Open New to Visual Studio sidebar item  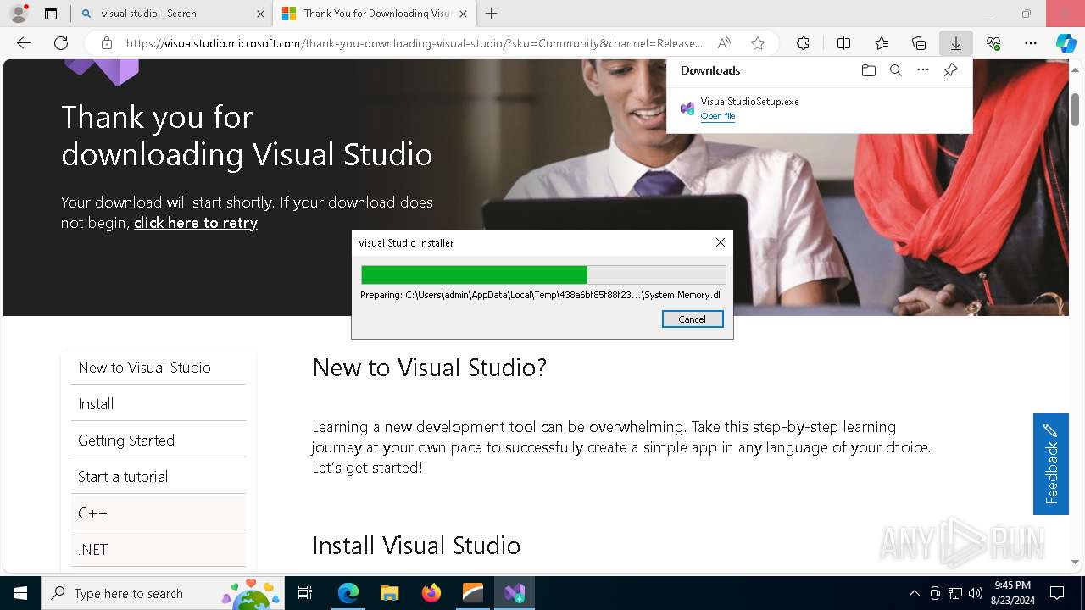pyautogui.click(x=159, y=367)
